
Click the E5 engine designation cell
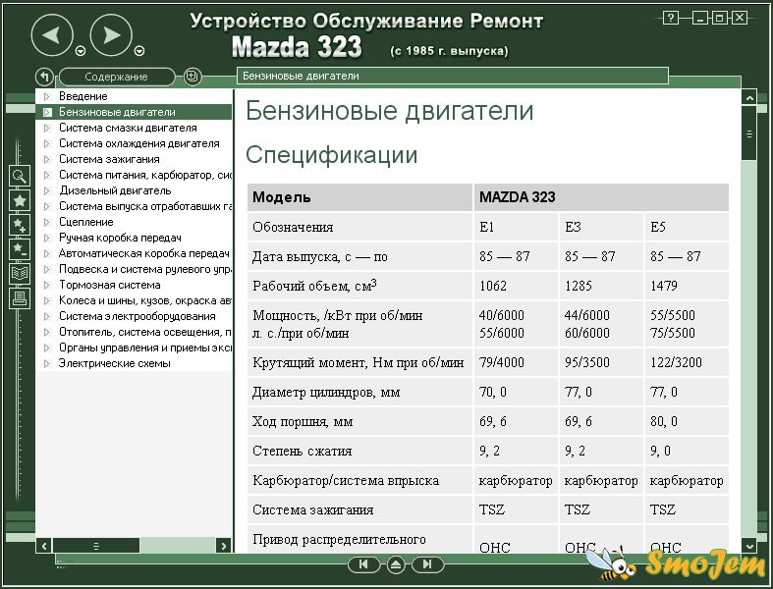[x=687, y=227]
